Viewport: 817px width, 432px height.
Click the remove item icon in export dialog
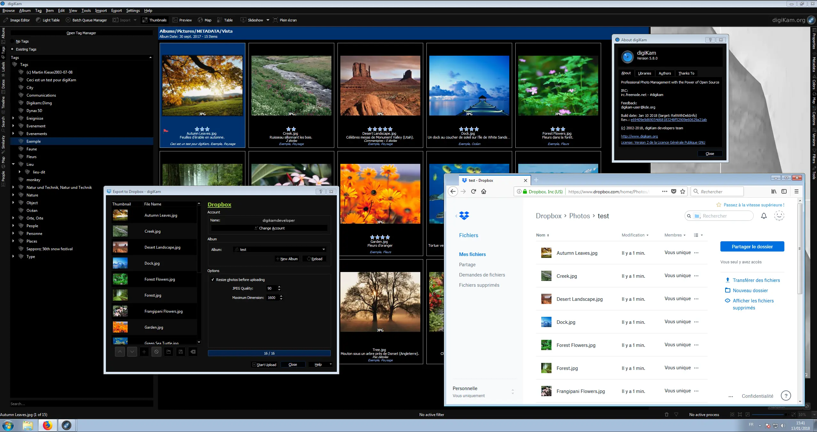point(156,352)
